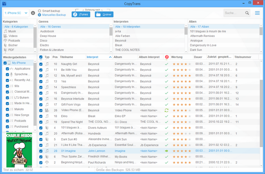Toggle the select-all checkbox in the table header
The image size is (265, 174).
point(41,57)
